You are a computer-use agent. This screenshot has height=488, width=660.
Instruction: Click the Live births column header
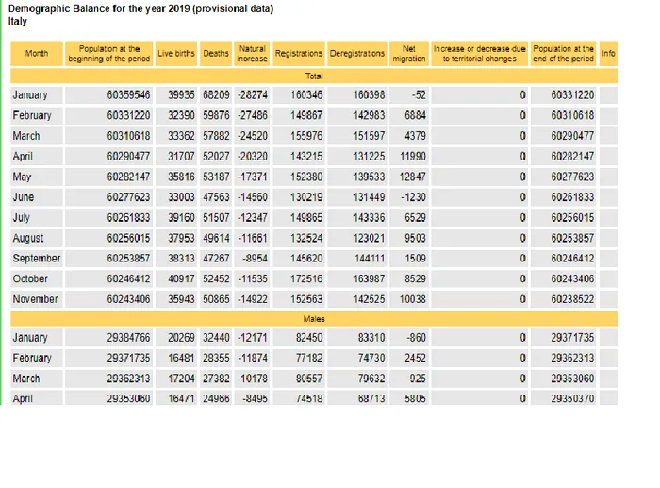(x=176, y=54)
